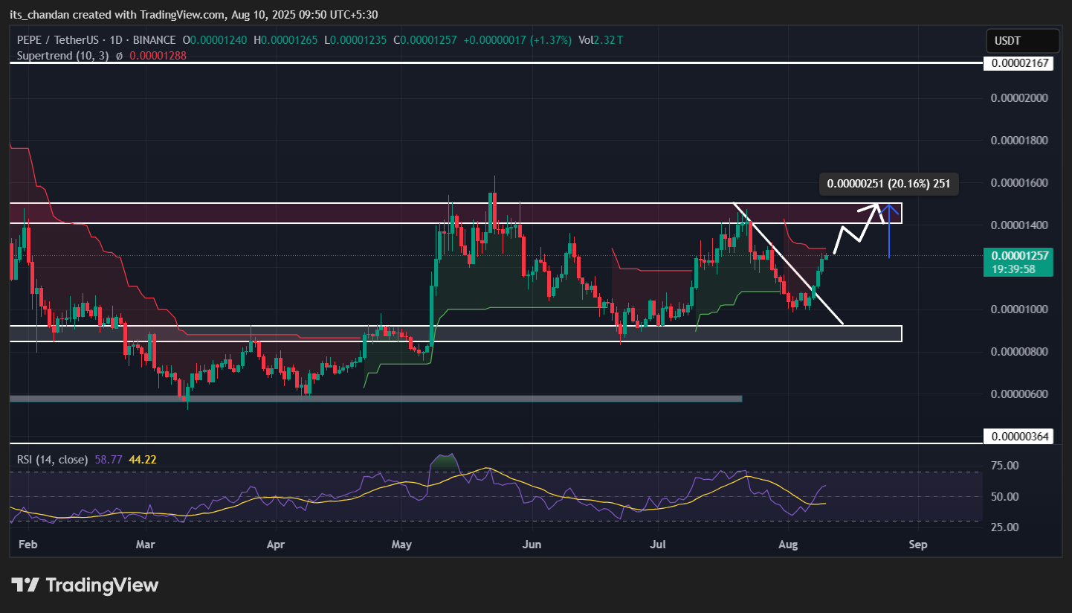Click the 0.00000800 price axis tick
This screenshot has width=1072, height=613.
1018,351
